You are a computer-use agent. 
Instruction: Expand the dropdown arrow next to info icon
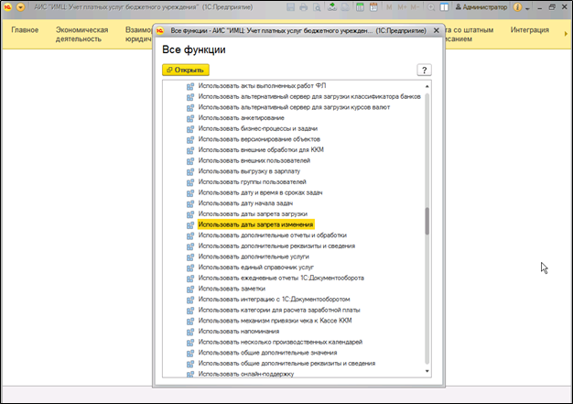point(529,6)
